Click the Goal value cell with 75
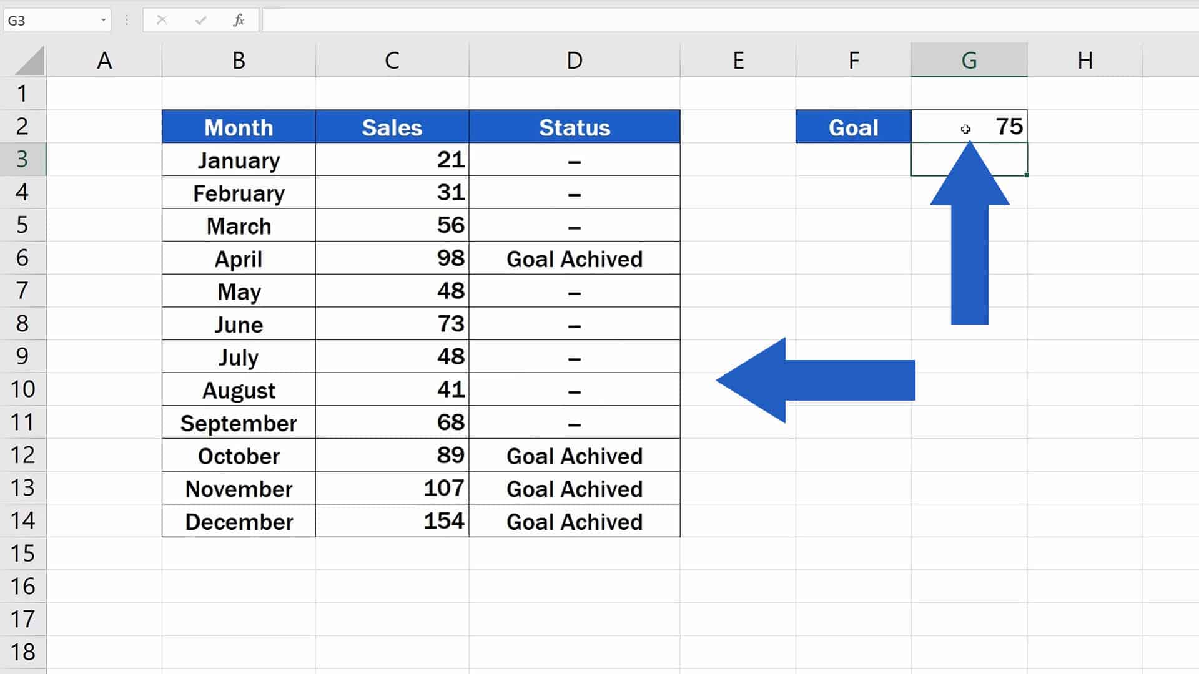The height and width of the screenshot is (674, 1199). (993, 127)
